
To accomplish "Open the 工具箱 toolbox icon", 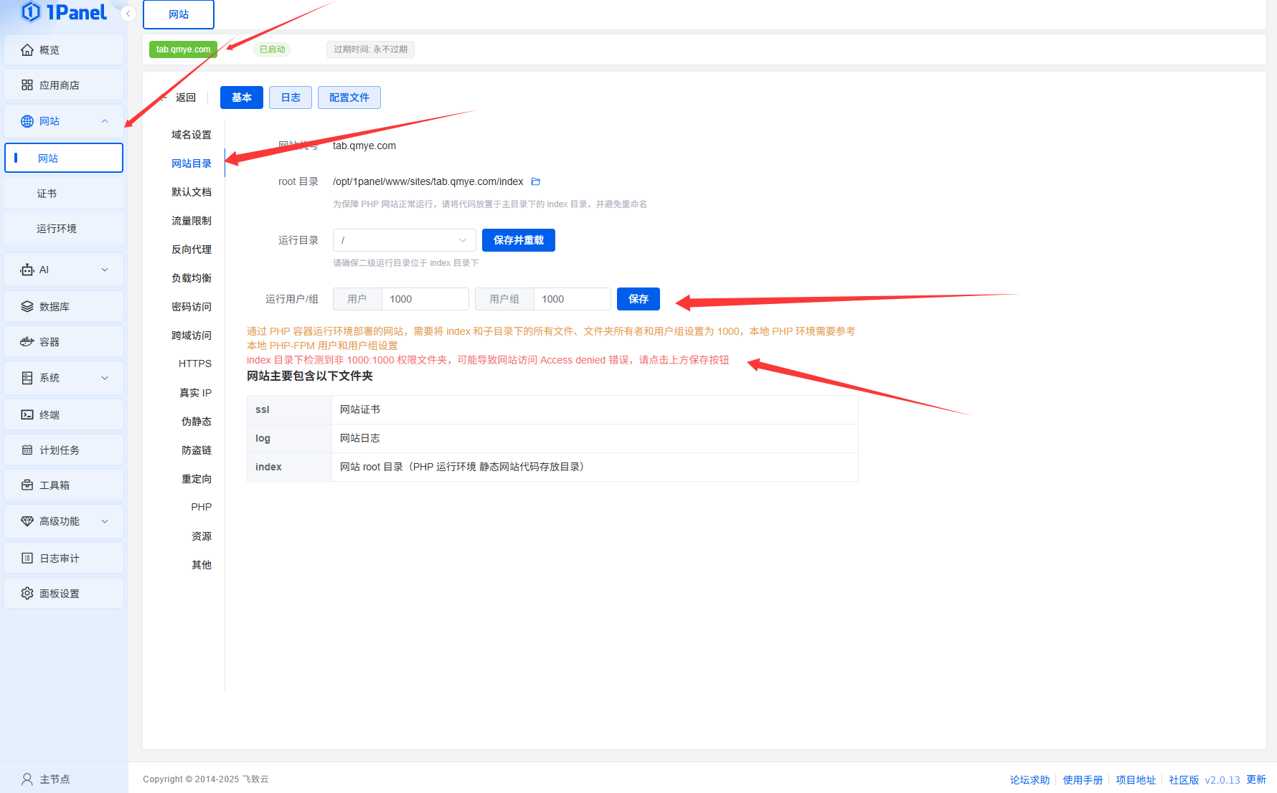I will 27,485.
